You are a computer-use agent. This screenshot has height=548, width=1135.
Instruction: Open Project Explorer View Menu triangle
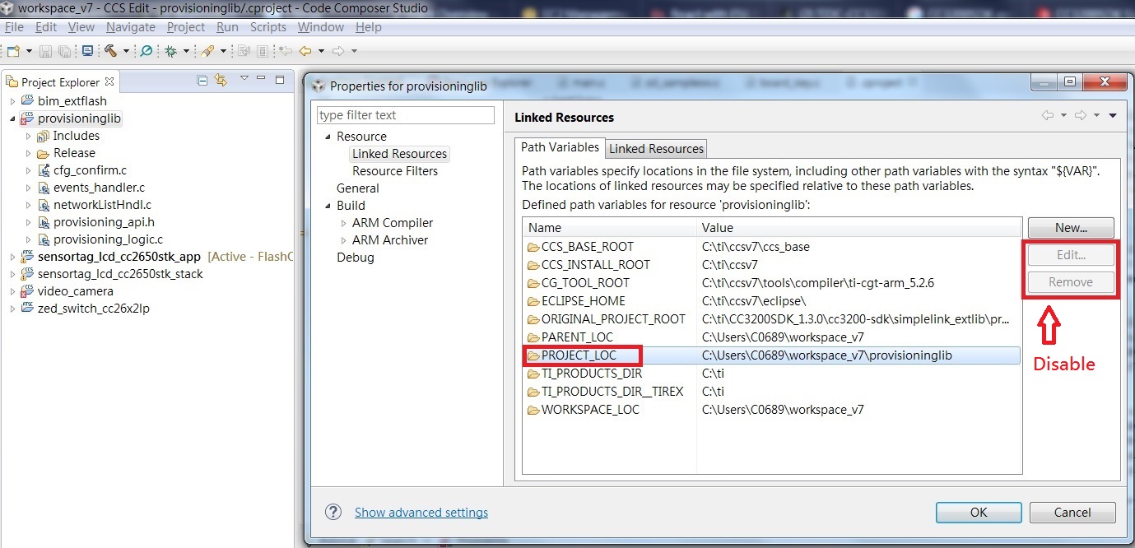[x=244, y=79]
